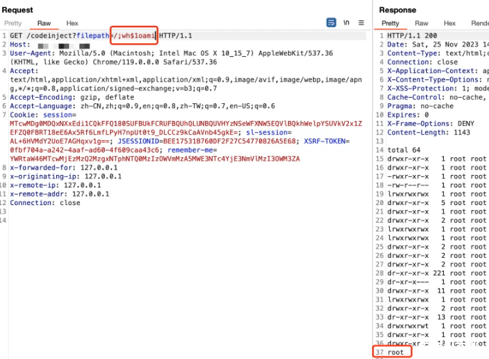Open the request hamburger options menu

(x=362, y=23)
